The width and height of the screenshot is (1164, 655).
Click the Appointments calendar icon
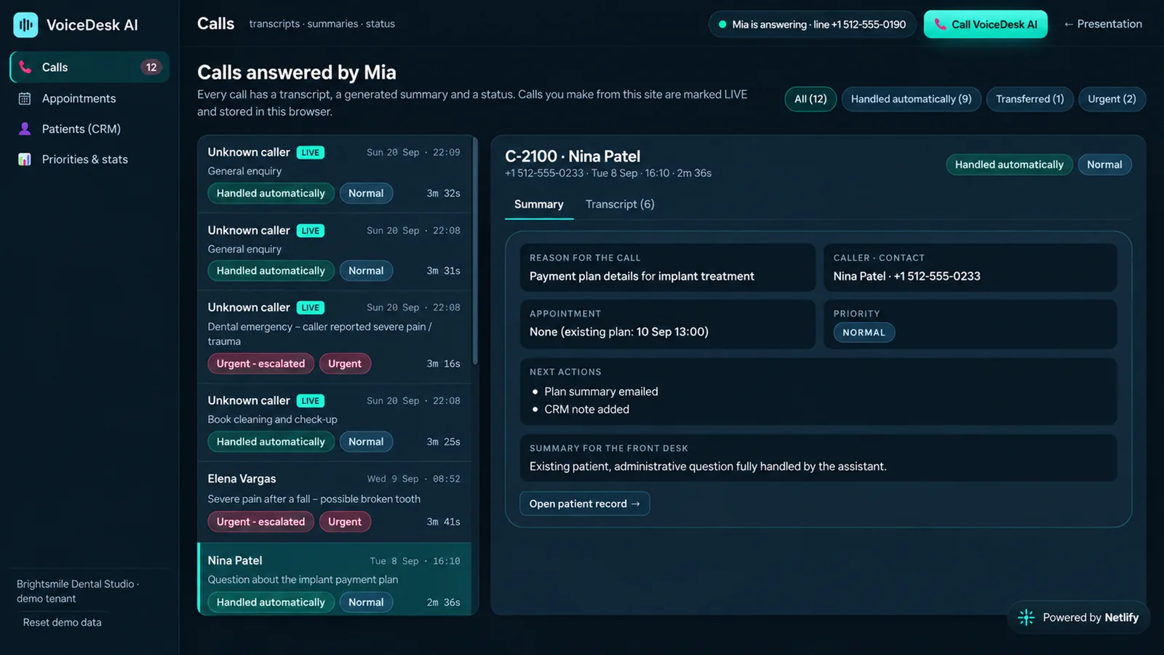click(x=25, y=98)
